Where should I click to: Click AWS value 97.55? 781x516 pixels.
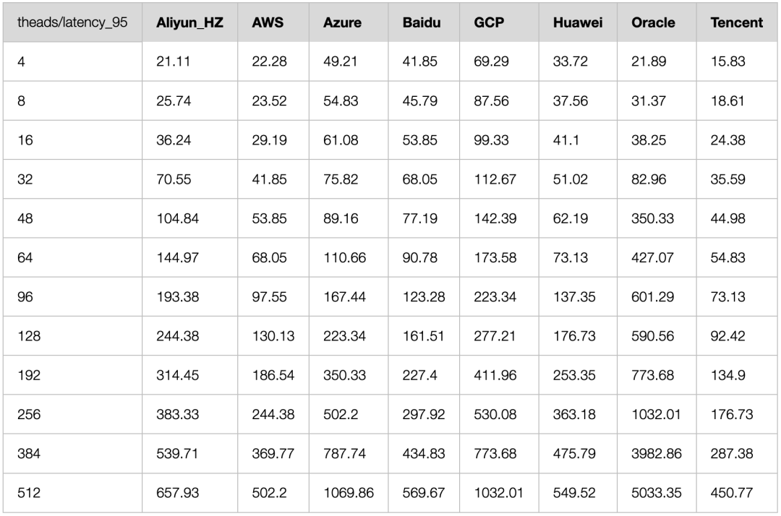[x=273, y=297]
